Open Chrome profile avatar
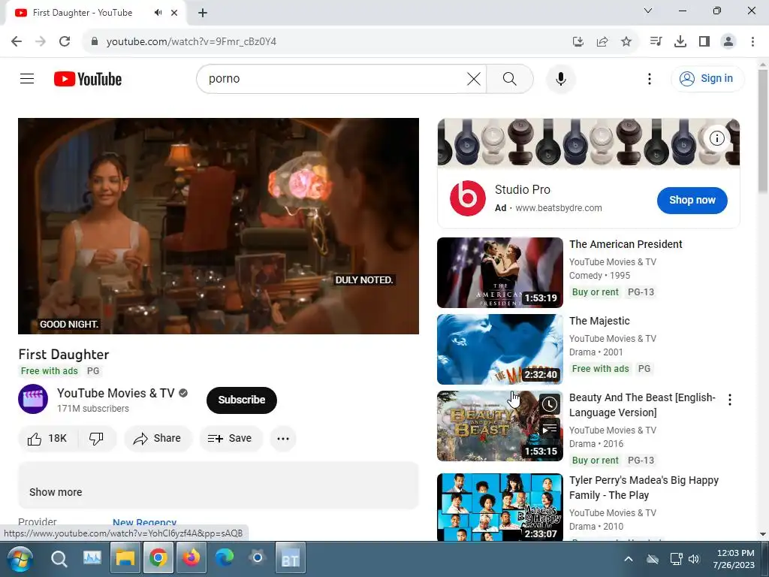Image resolution: width=769 pixels, height=577 pixels. tap(728, 41)
